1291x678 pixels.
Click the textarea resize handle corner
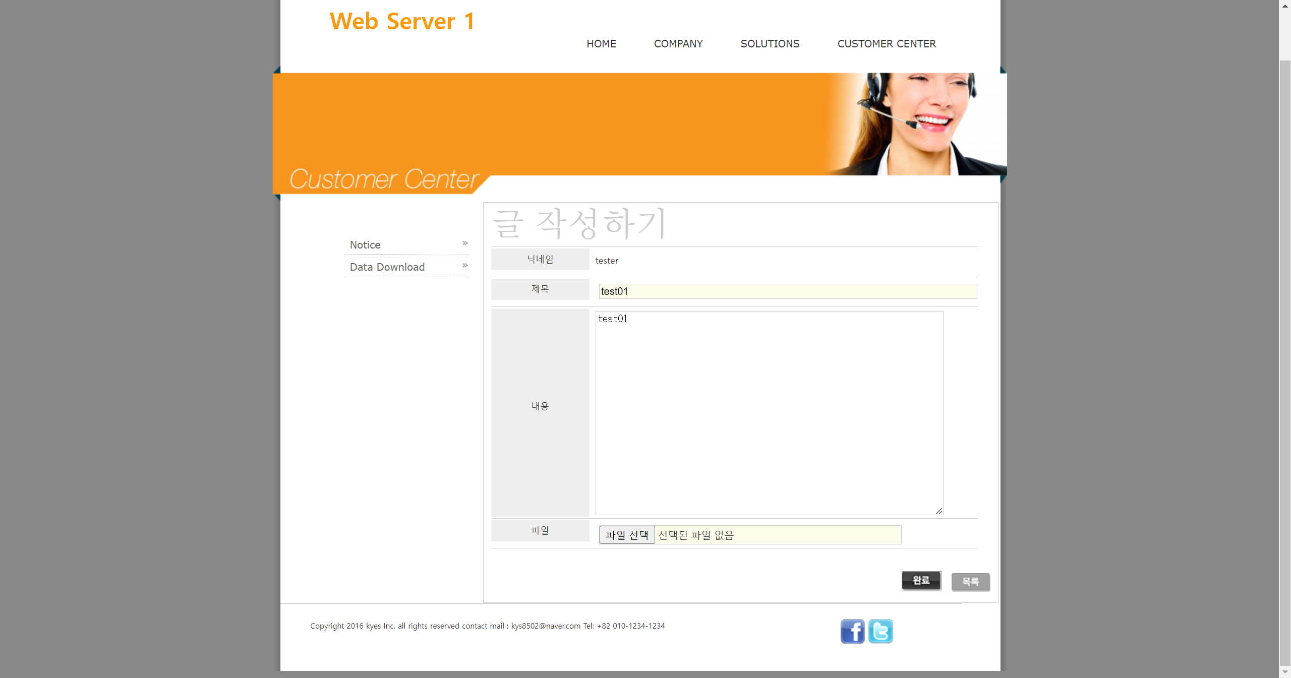(x=939, y=511)
